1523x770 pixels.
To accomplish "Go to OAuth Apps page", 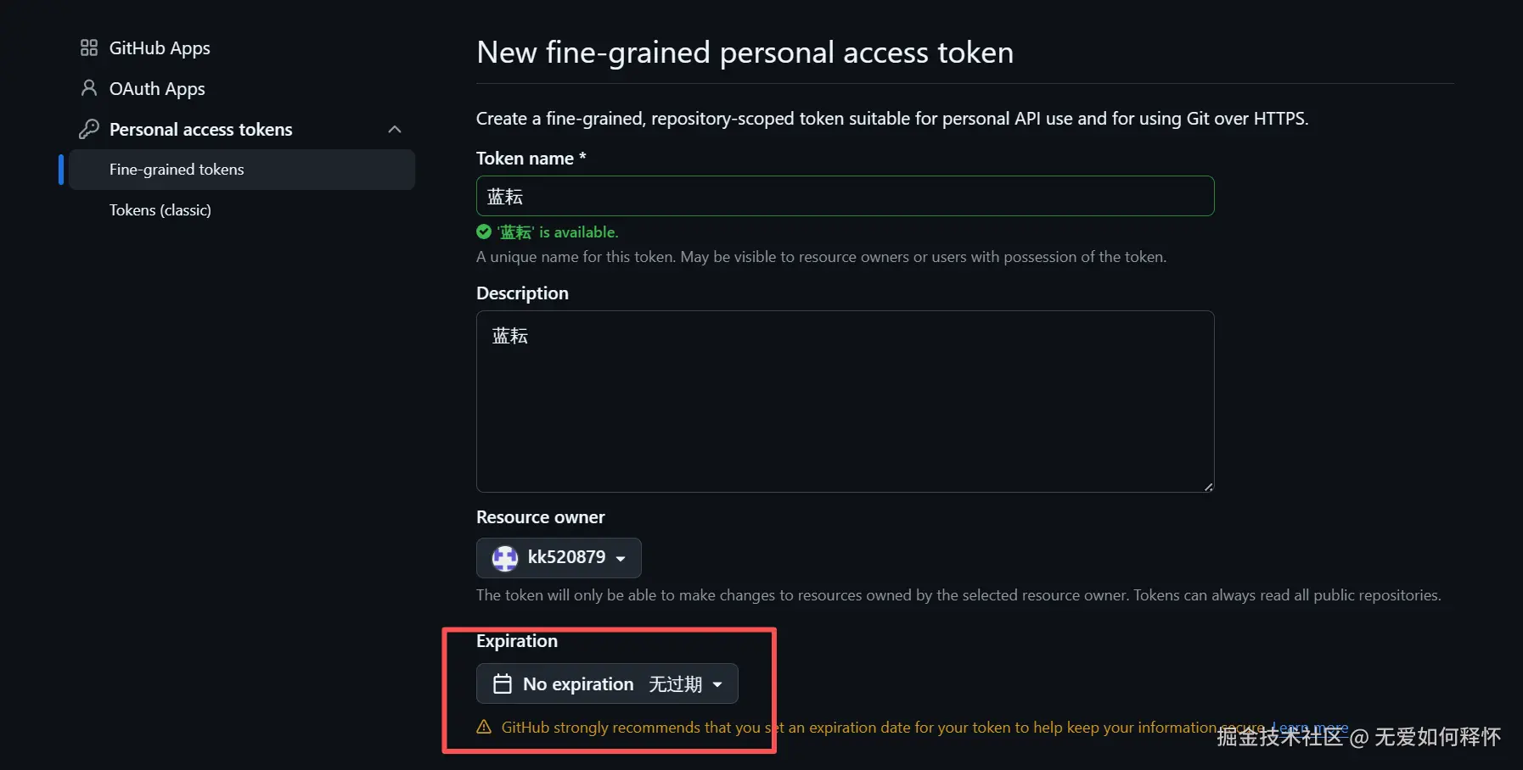I will 157,89.
